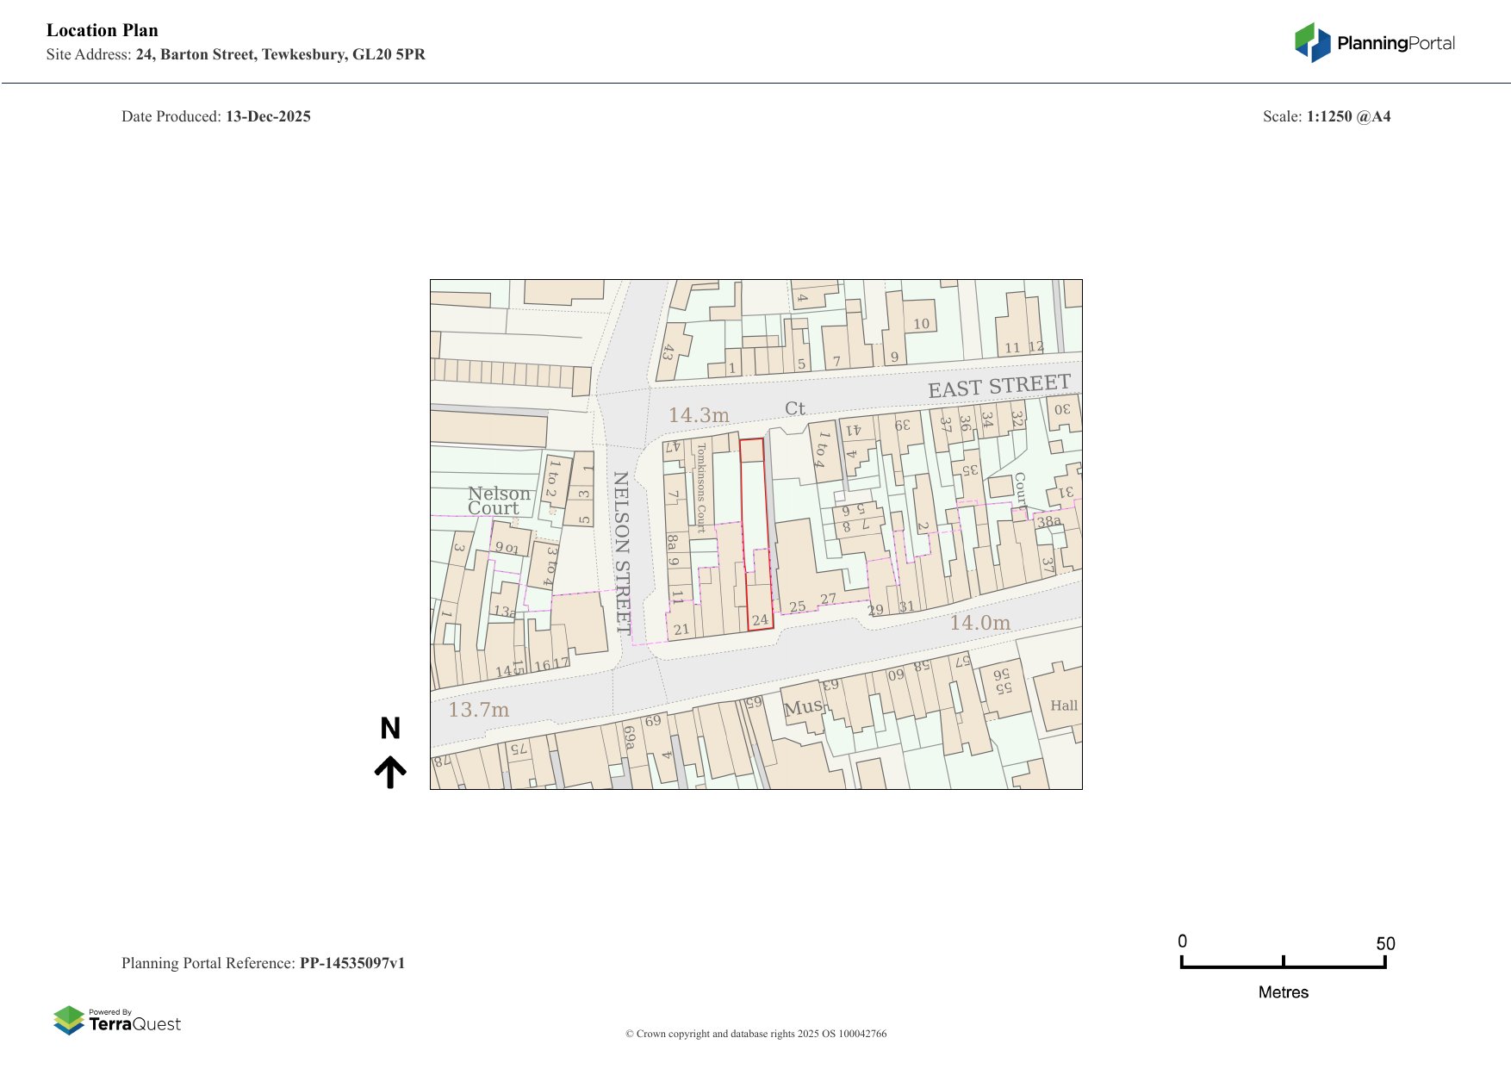Click the Tomkinsons Court label
The width and height of the screenshot is (1511, 1069).
701,488
